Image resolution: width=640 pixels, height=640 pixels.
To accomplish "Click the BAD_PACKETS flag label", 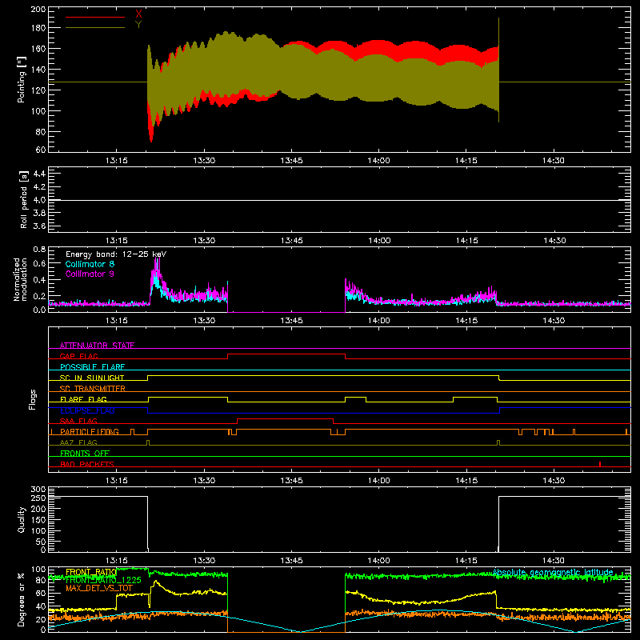I will click(x=87, y=464).
